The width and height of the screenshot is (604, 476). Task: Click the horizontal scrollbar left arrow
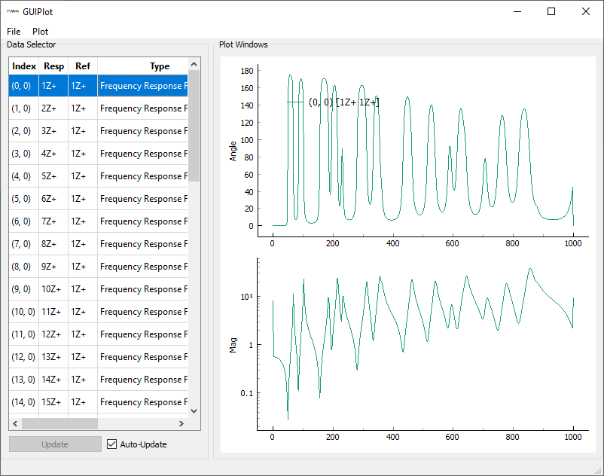pyautogui.click(x=15, y=423)
